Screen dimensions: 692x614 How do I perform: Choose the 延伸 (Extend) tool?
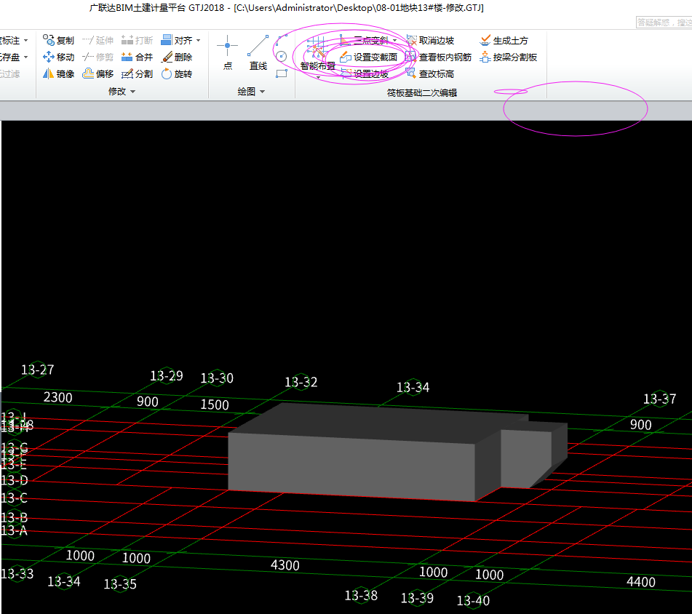pyautogui.click(x=98, y=40)
